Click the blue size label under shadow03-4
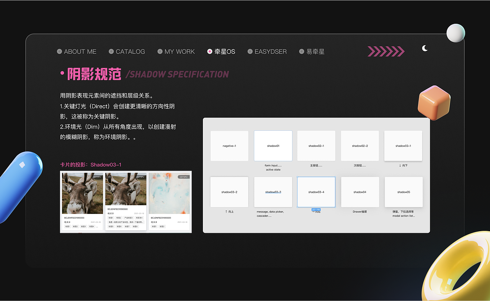Image resolution: width=490 pixels, height=301 pixels. point(316,210)
